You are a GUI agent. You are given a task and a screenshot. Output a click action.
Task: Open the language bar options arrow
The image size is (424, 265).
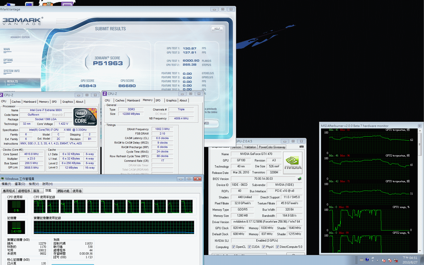[373, 261]
